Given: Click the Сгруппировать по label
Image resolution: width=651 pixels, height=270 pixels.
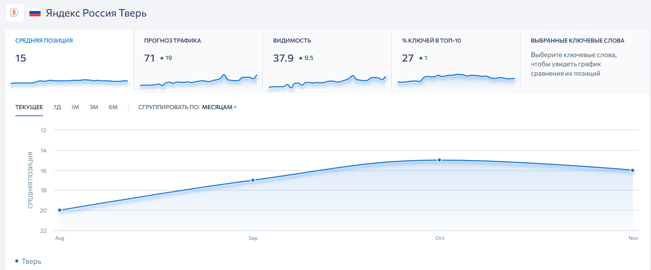Looking at the screenshot, I should click(x=169, y=108).
